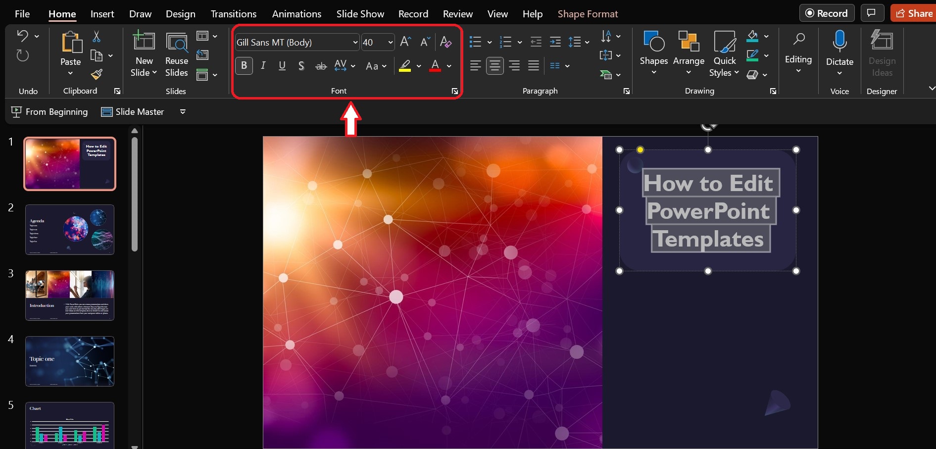Click the Format Painter brush icon

97,74
